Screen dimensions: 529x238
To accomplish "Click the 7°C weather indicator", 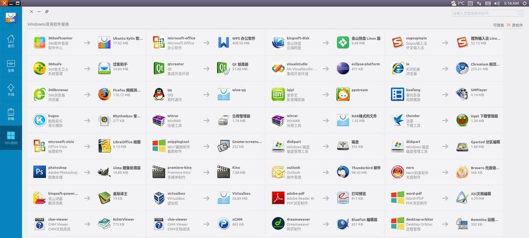I will [x=458, y=3].
